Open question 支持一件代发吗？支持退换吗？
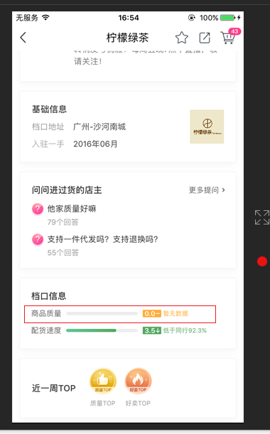 click(102, 239)
